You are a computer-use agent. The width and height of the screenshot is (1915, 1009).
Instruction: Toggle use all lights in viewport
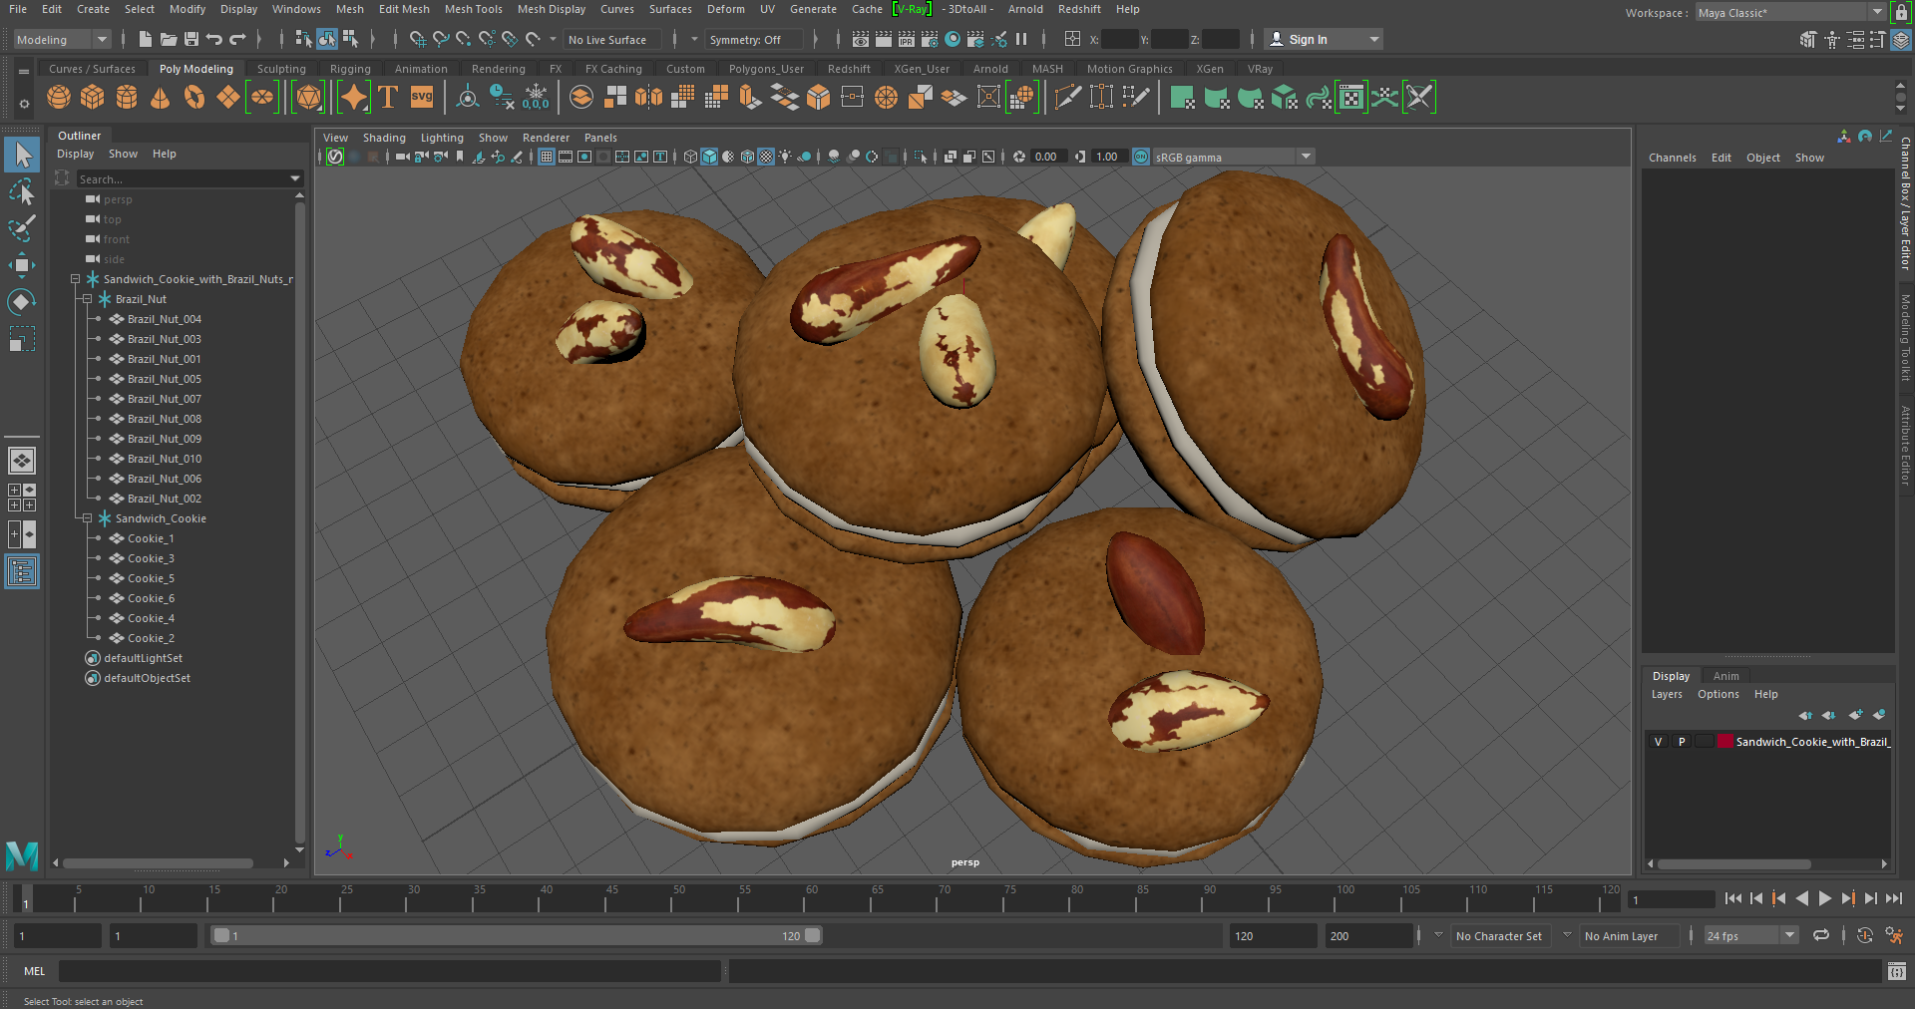786,157
